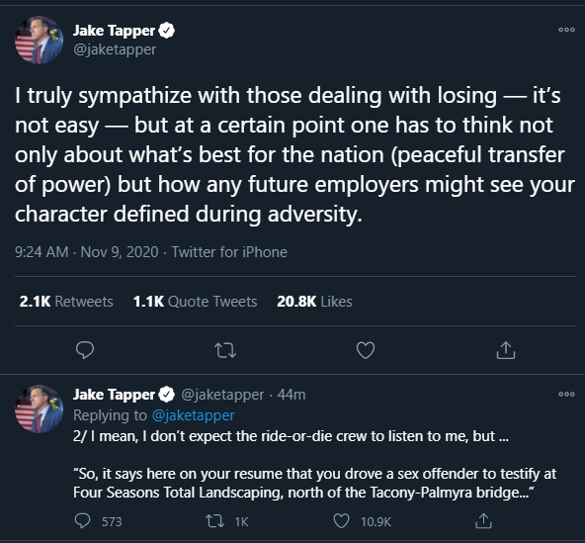Click the reply icon on the main tweet
The image size is (585, 543).
point(85,350)
